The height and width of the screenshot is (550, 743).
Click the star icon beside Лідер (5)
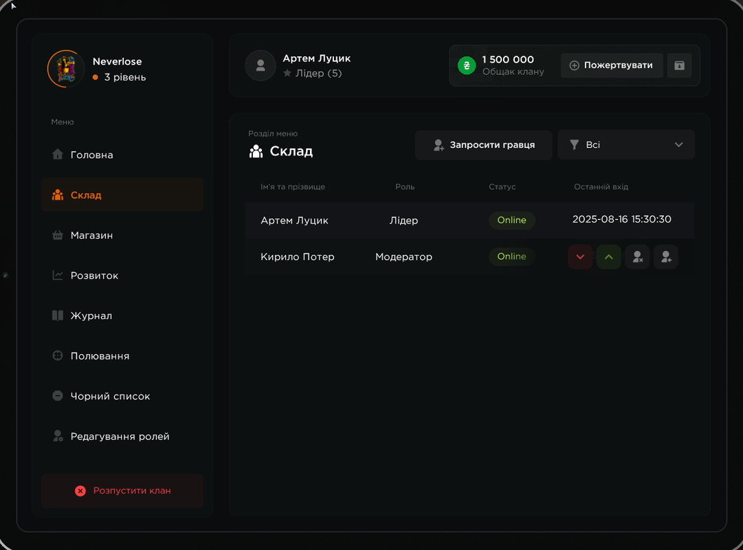pos(287,73)
